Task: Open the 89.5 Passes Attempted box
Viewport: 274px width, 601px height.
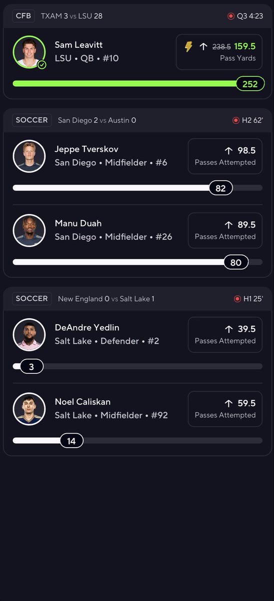Action: [x=225, y=231]
